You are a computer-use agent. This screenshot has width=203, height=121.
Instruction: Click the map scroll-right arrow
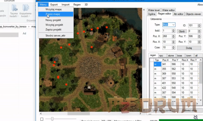(x=140, y=114)
